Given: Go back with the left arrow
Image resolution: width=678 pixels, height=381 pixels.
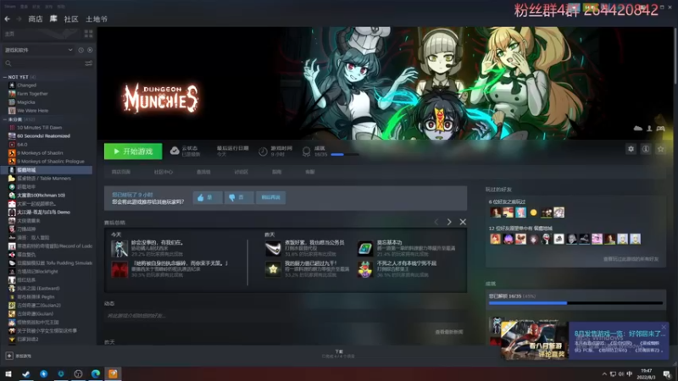Looking at the screenshot, I should tap(8, 19).
